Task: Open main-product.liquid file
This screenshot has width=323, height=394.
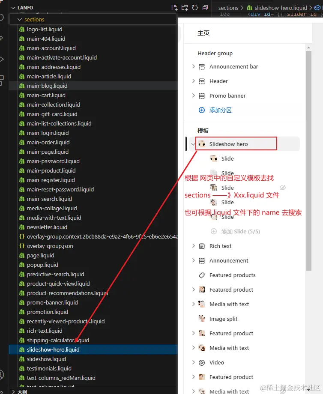Action: [x=51, y=170]
